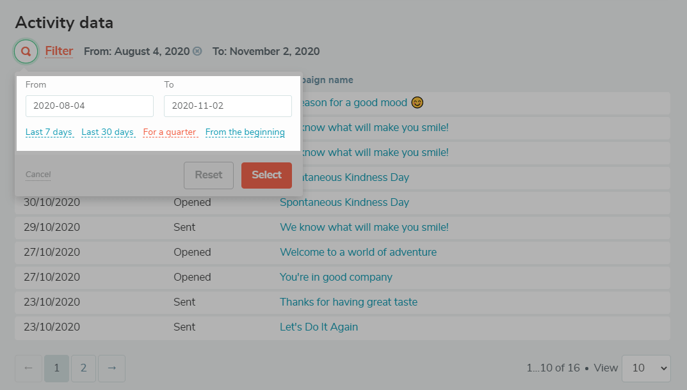
Task: Click the To date input field
Action: [x=228, y=106]
